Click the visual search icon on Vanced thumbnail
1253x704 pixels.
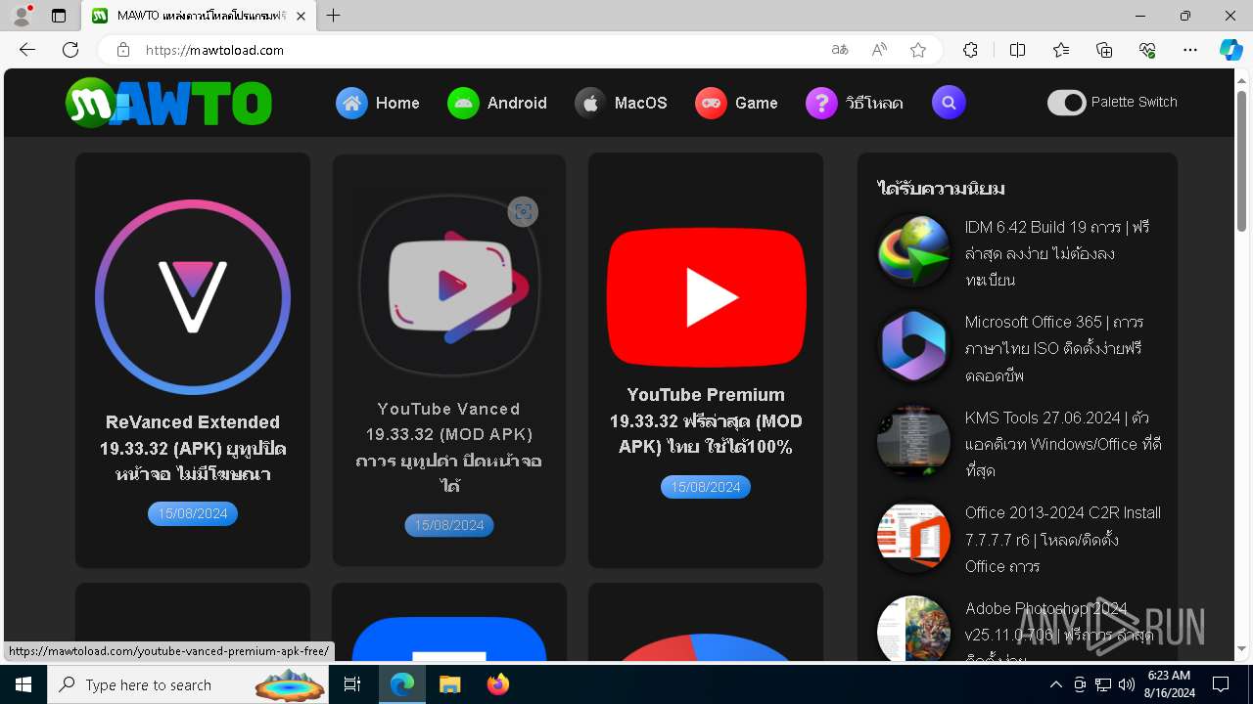tap(523, 211)
